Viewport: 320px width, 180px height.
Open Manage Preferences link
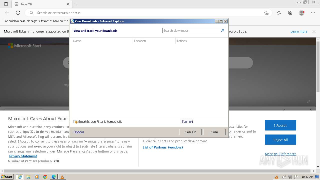pyautogui.click(x=280, y=154)
